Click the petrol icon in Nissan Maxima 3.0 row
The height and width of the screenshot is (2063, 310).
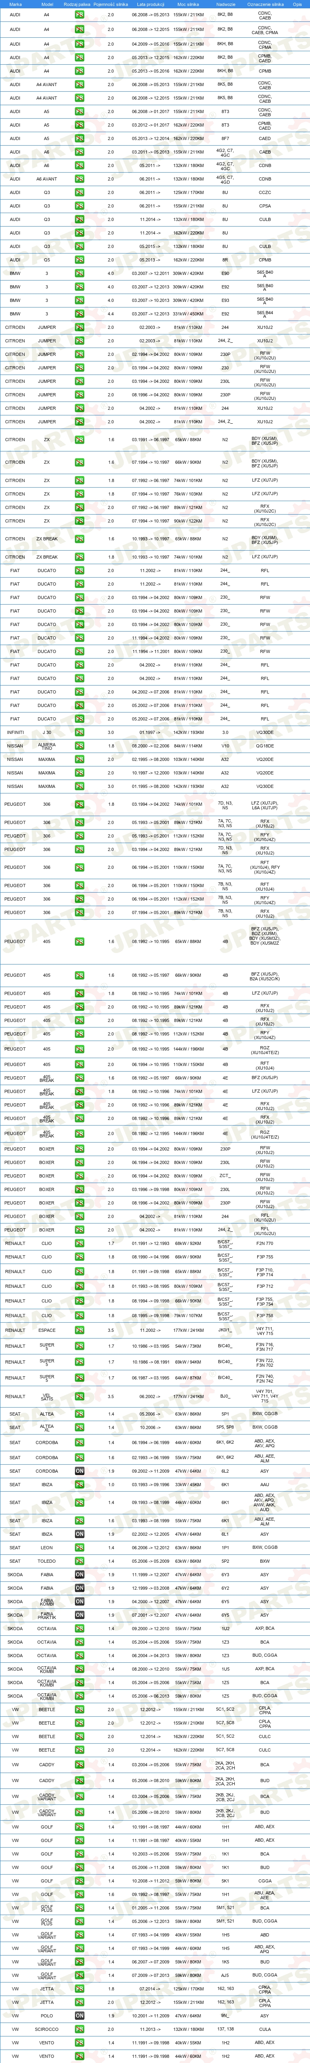click(x=79, y=786)
